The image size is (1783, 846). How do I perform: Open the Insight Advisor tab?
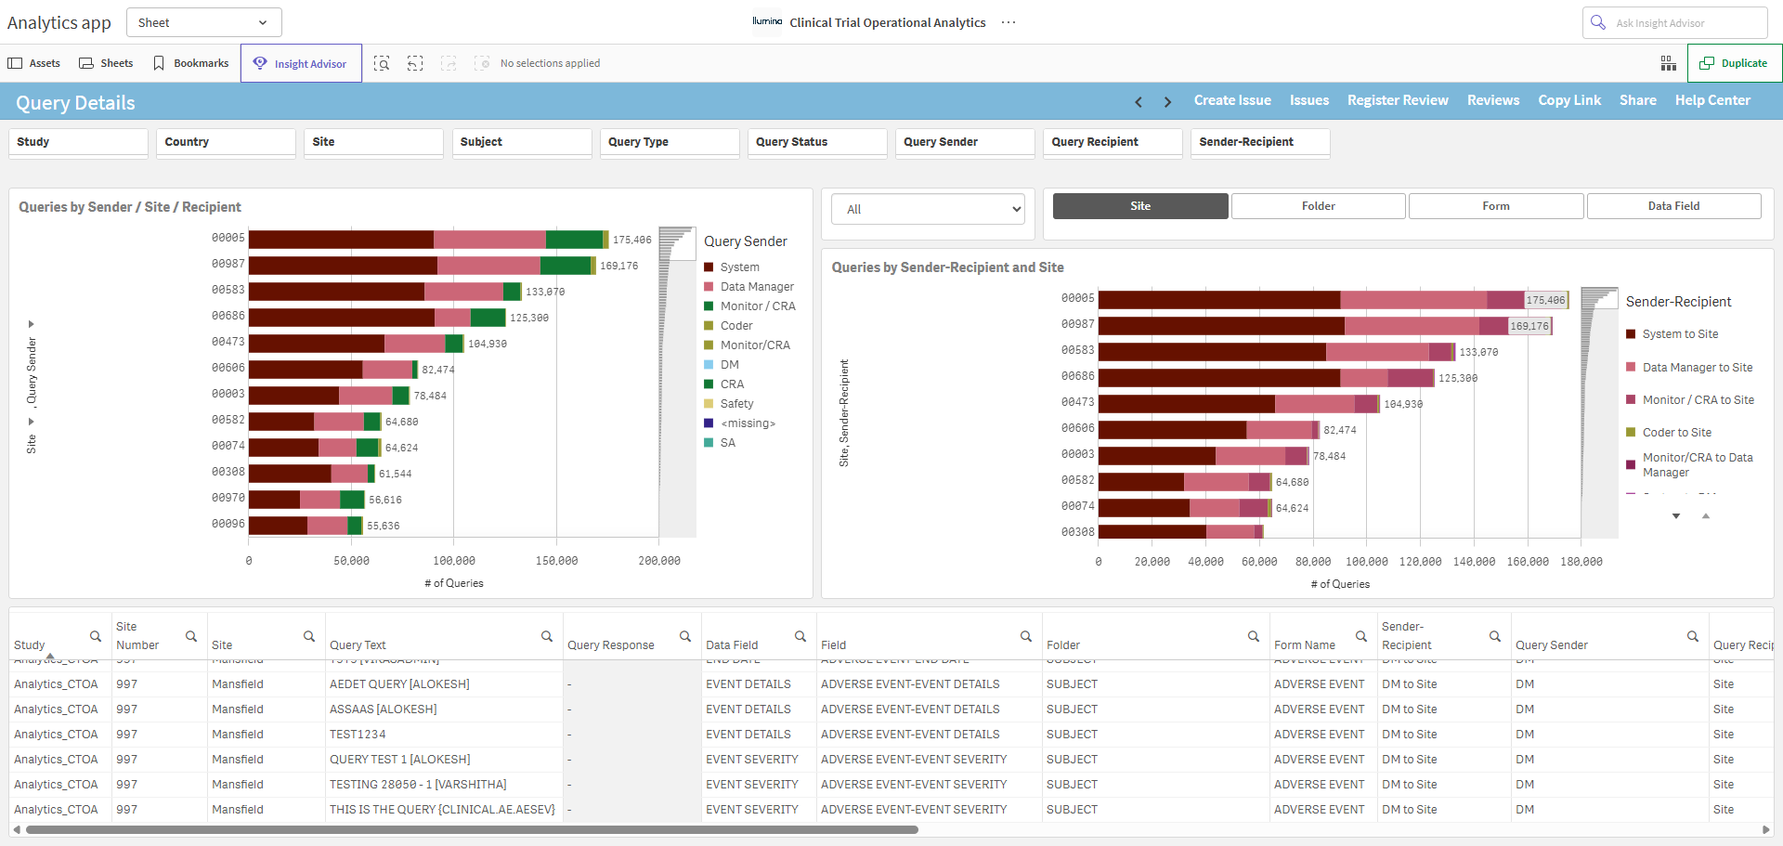tap(301, 63)
